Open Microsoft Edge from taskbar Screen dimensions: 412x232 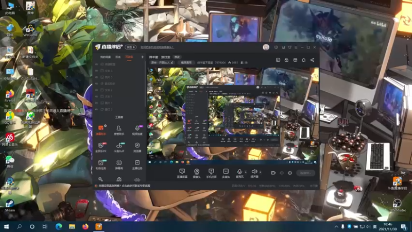(58, 226)
